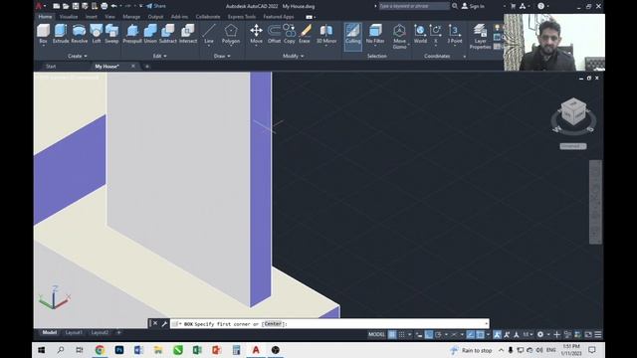This screenshot has width=637, height=358.
Task: Switch to the Layout1 tab
Action: pos(74,332)
